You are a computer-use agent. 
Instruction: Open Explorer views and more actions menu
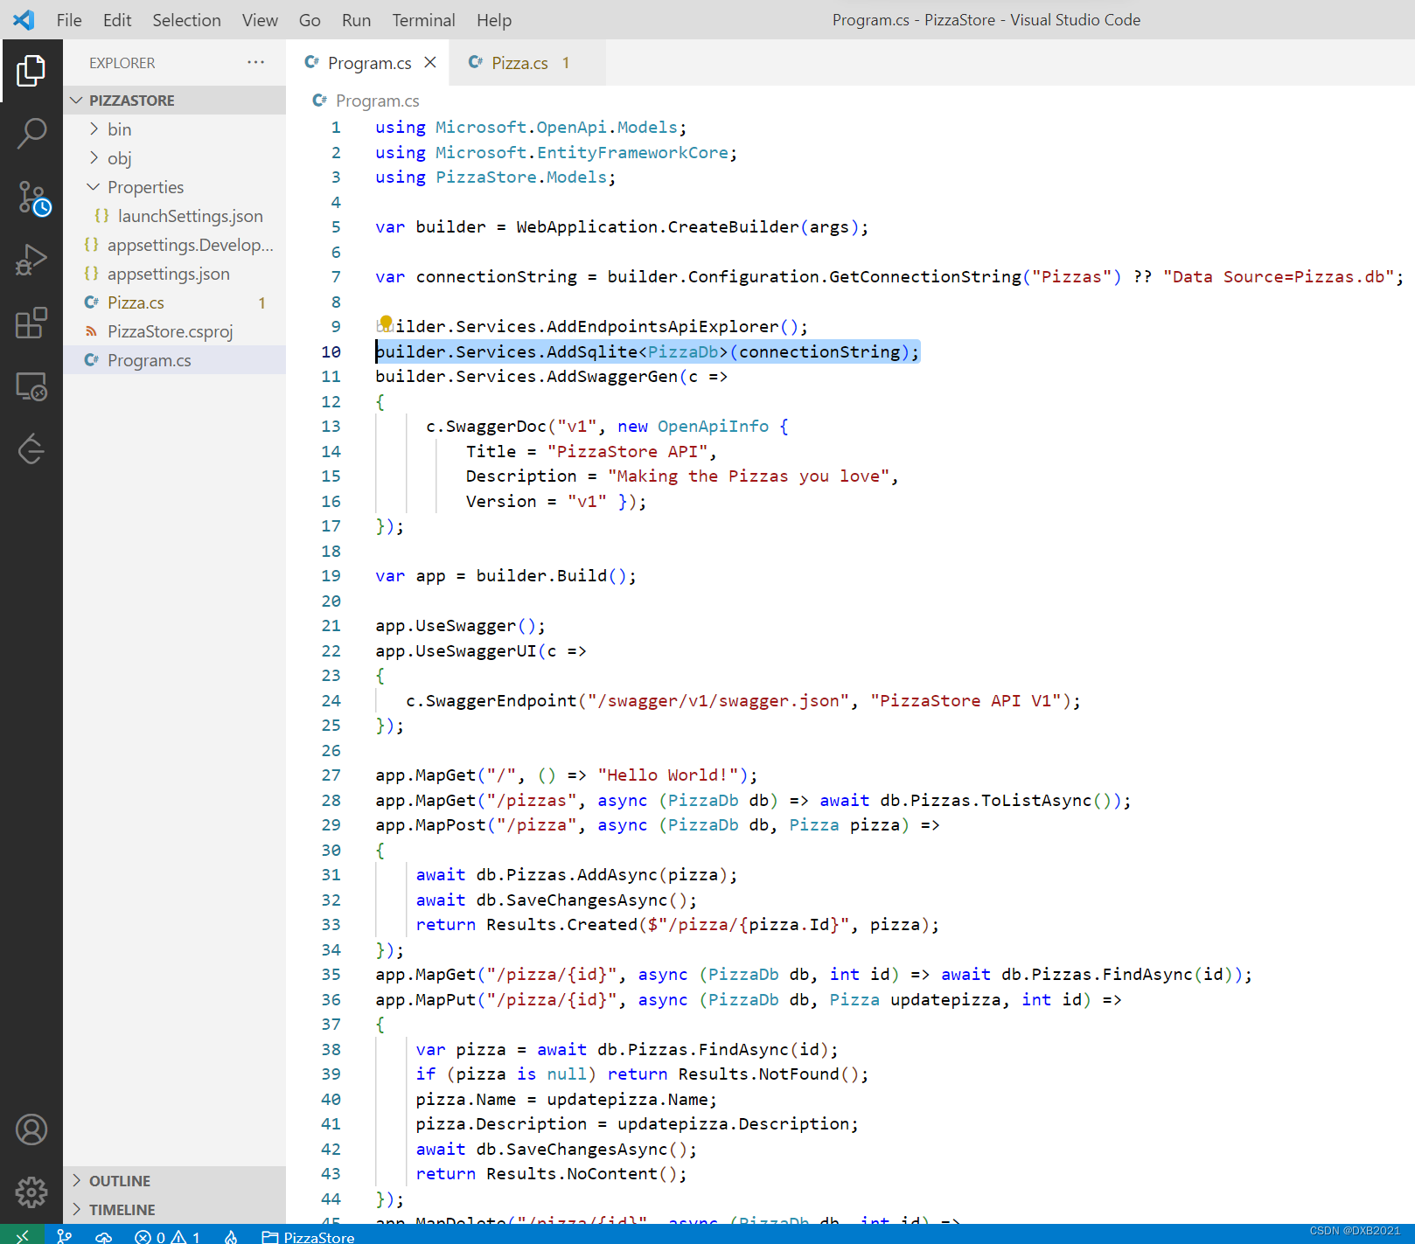tap(255, 62)
